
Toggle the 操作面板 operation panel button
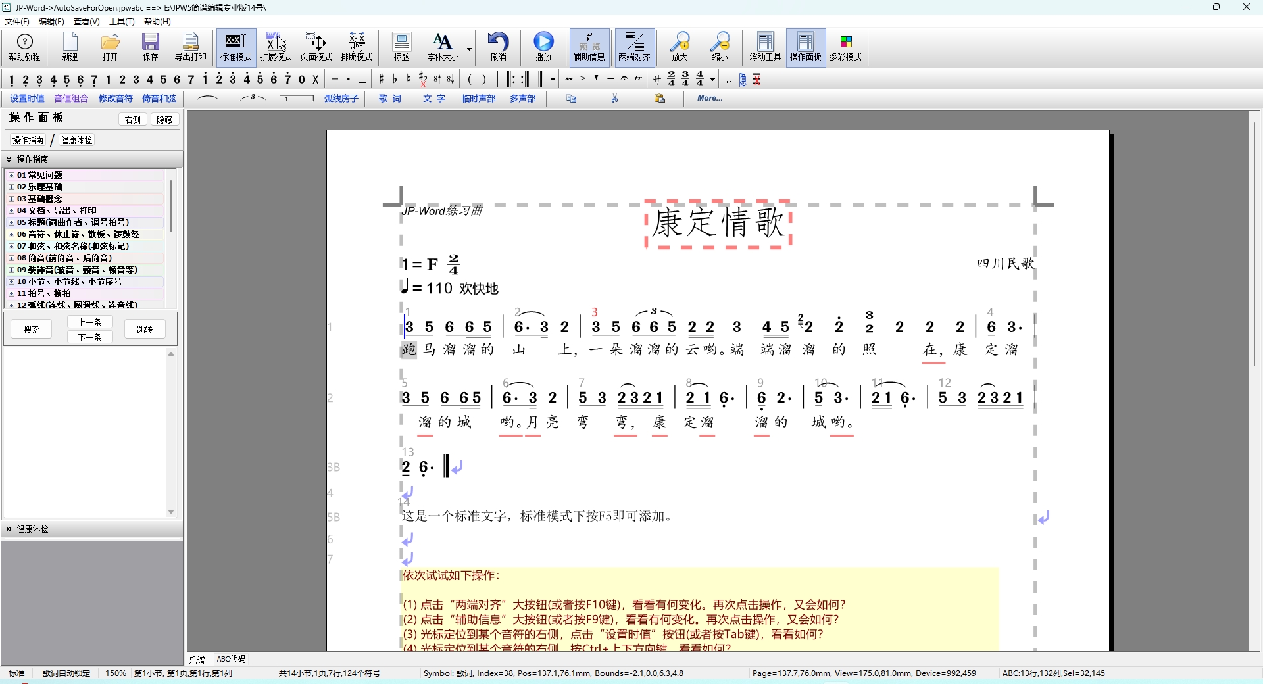806,47
